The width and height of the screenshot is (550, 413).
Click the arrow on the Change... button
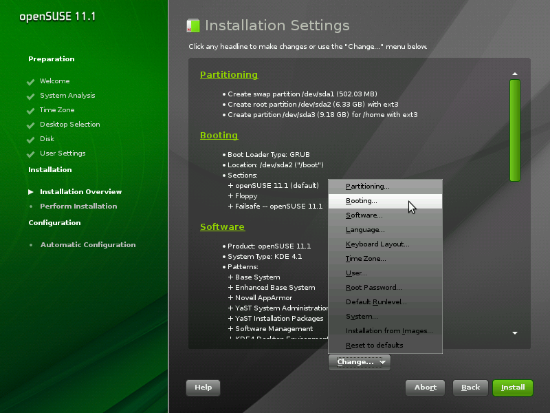[x=382, y=362]
